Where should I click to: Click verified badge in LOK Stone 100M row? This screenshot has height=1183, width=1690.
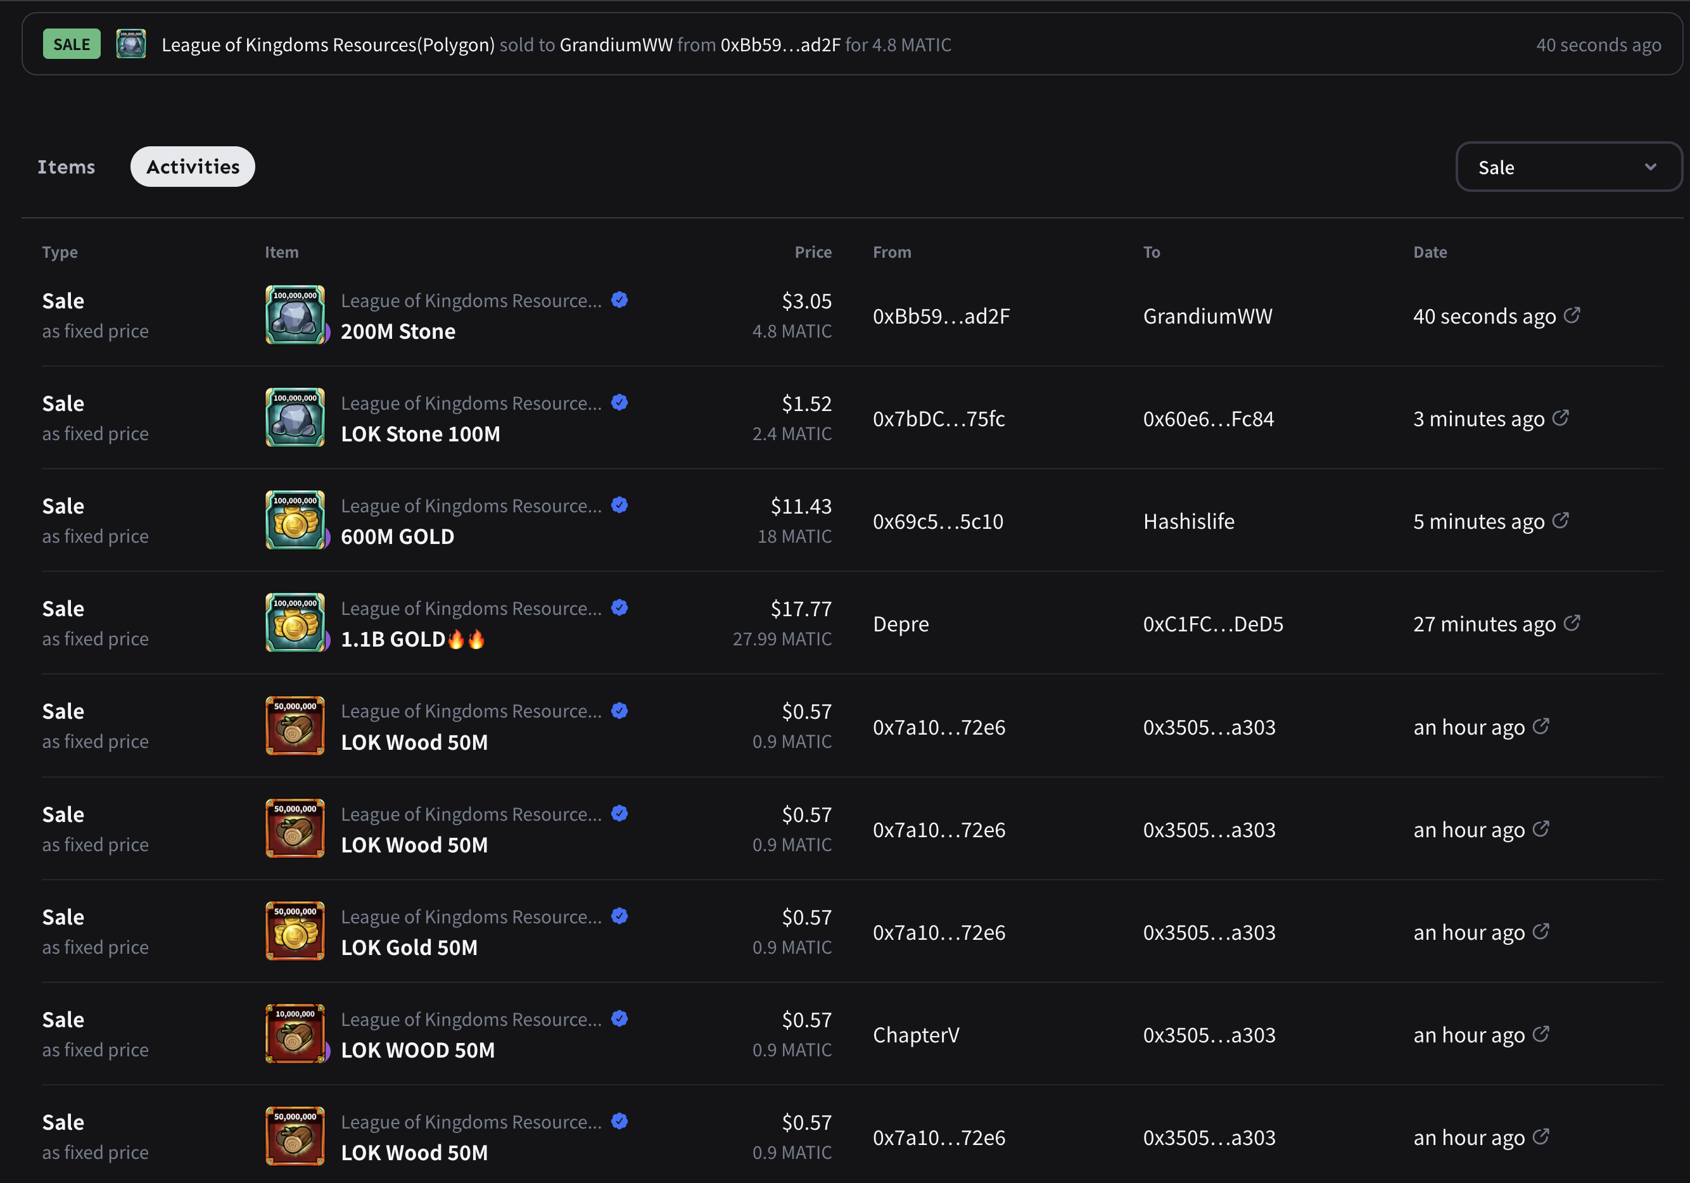click(x=619, y=402)
